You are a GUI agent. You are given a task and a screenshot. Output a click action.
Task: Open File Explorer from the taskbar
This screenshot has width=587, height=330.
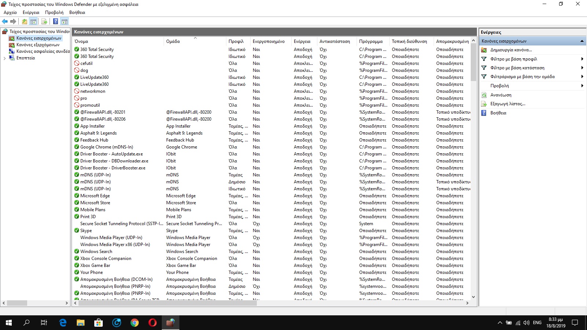[x=81, y=323]
